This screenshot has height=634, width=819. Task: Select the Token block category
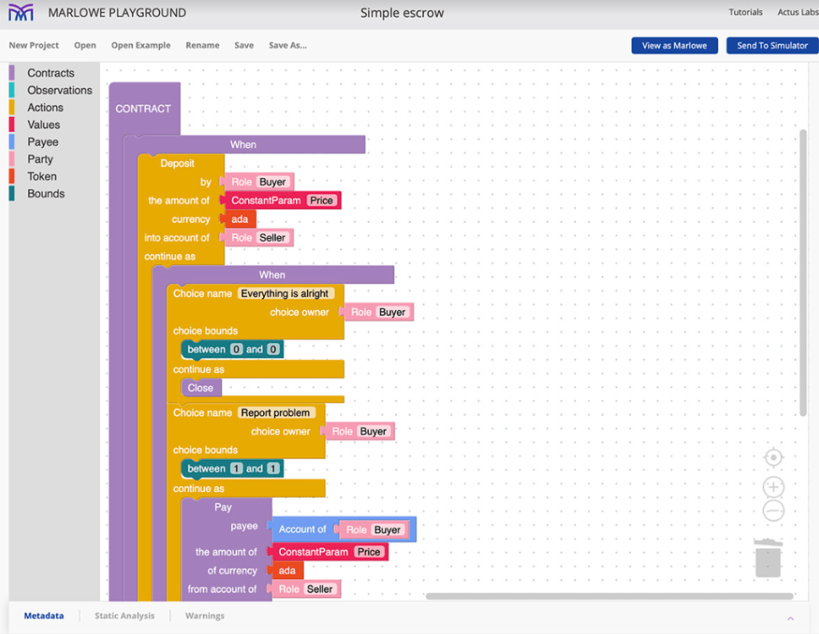pos(42,177)
